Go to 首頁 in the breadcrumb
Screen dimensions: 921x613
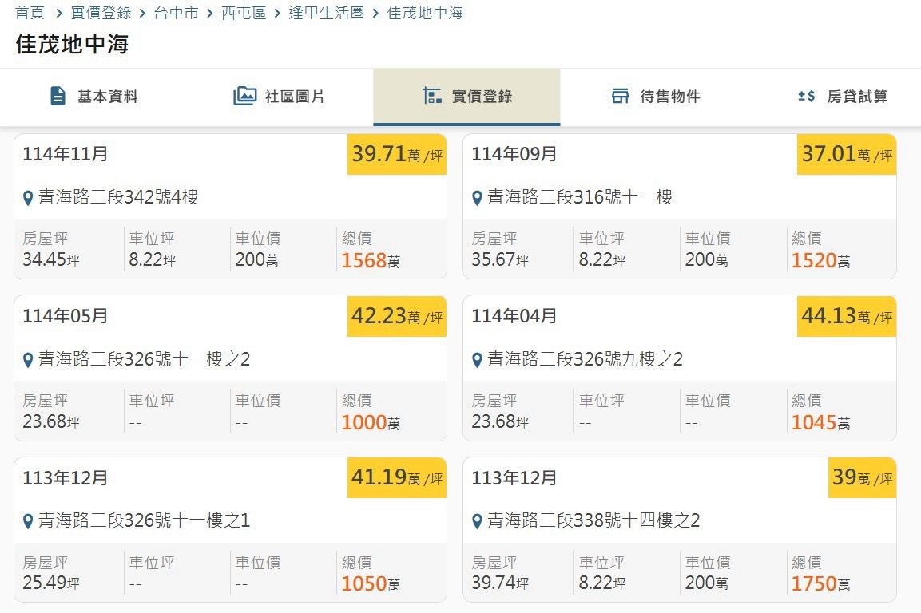pos(30,13)
